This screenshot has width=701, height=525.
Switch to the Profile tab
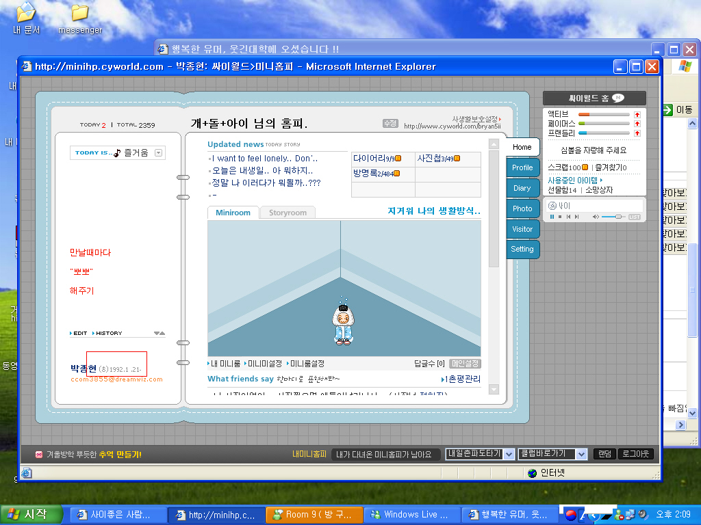(x=522, y=168)
